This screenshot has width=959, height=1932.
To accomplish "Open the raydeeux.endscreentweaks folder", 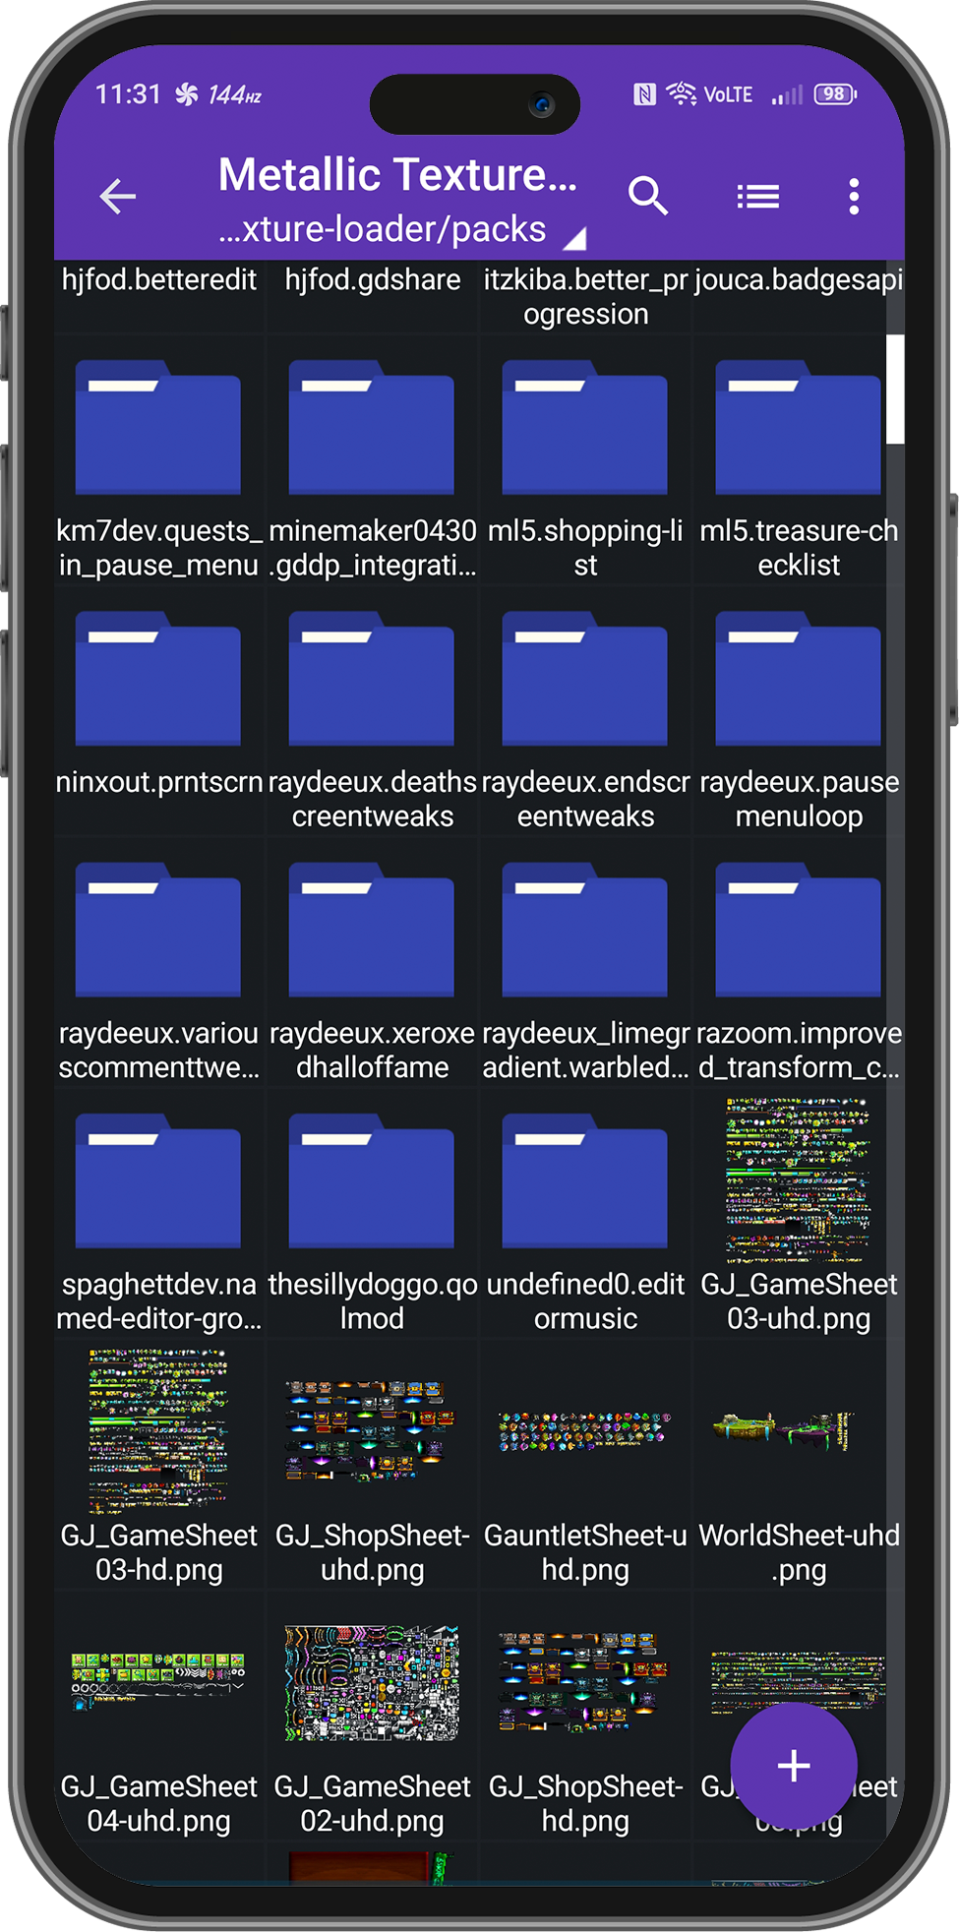I will coord(585,679).
